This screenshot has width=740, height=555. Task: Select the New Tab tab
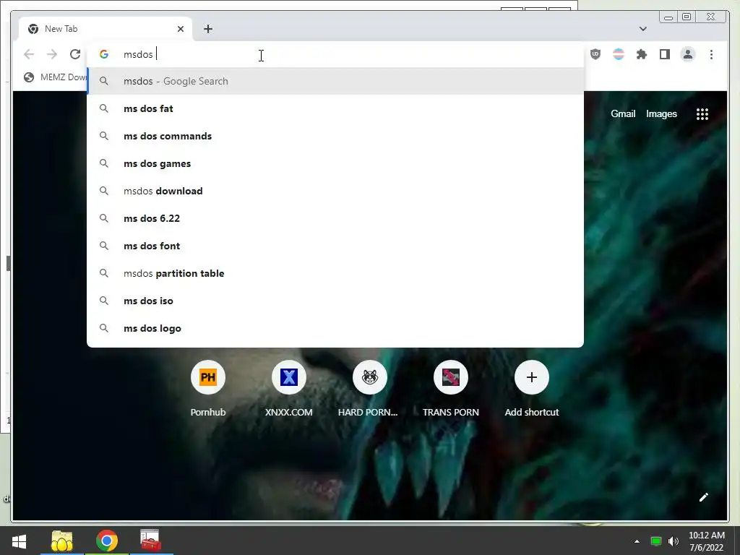[106, 29]
